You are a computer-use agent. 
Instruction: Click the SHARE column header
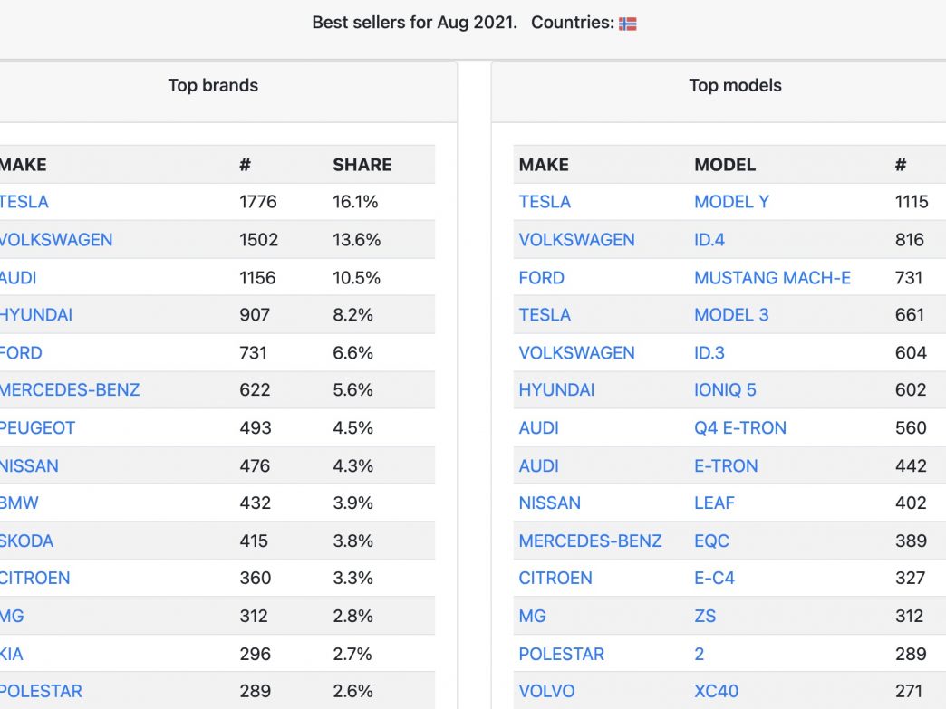click(362, 165)
